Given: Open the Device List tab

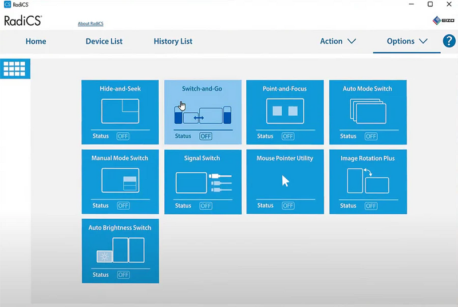Looking at the screenshot, I should pos(104,41).
